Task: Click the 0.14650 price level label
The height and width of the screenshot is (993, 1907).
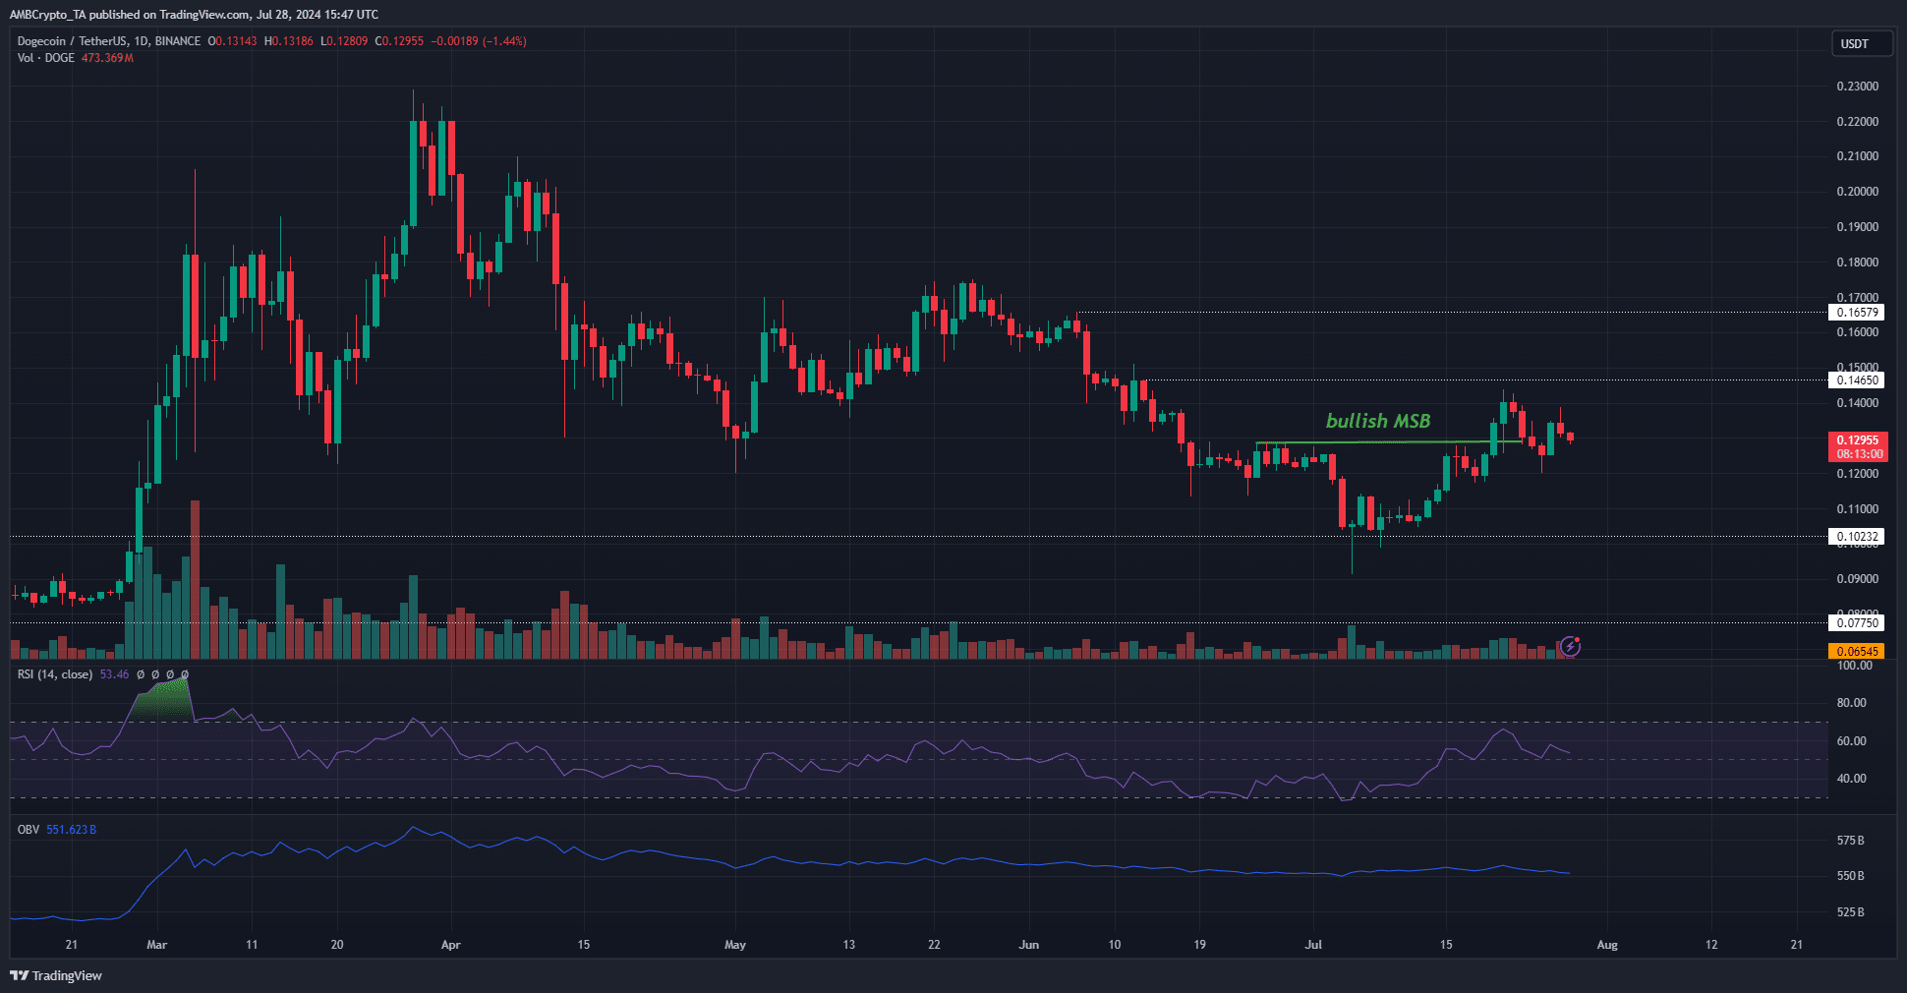Action: pos(1857,380)
